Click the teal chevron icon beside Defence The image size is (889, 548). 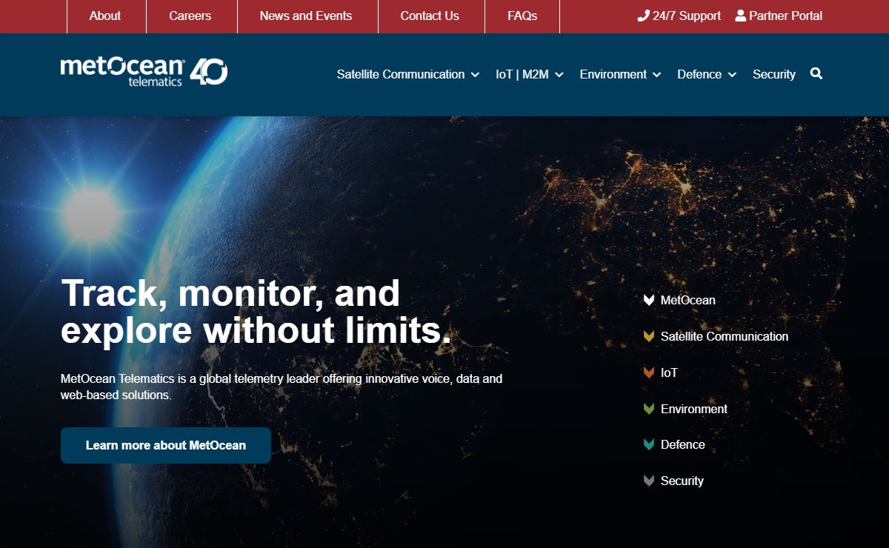tap(649, 444)
